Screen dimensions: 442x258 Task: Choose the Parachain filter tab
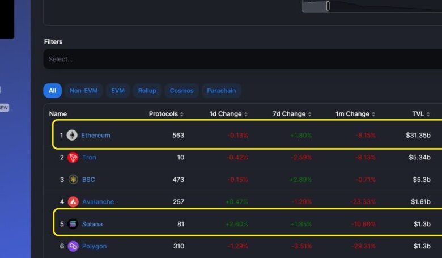222,91
